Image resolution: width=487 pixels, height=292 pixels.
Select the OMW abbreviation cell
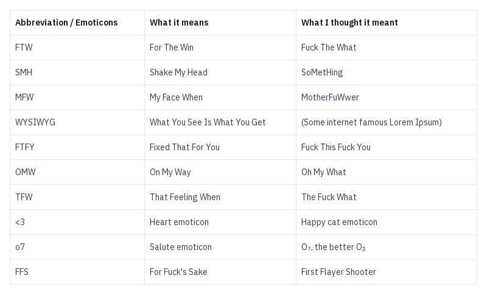(x=26, y=172)
